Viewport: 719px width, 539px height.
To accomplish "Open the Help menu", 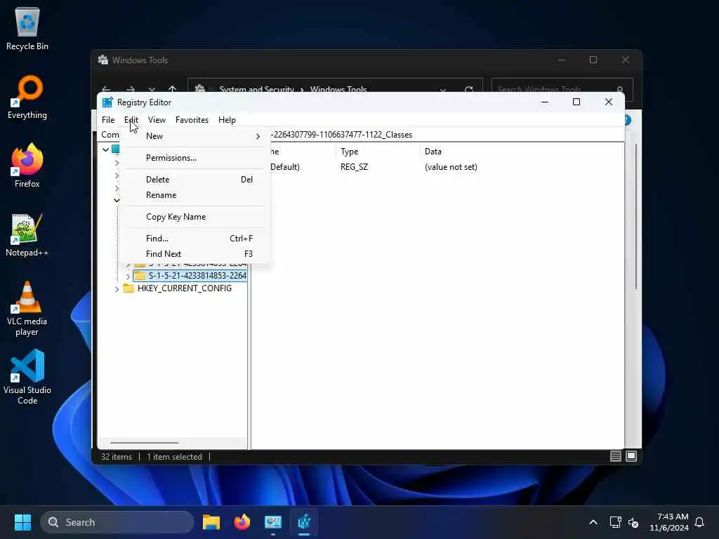I will click(227, 120).
